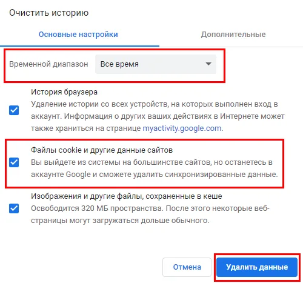Image resolution: width=303 pixels, height=283 pixels.
Task: Click the Файлы cookie и другие данные сайтов title
Action: 102,150
